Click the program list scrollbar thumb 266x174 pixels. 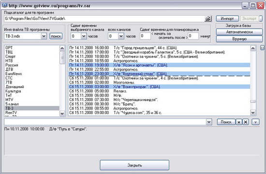pyautogui.click(x=253, y=101)
